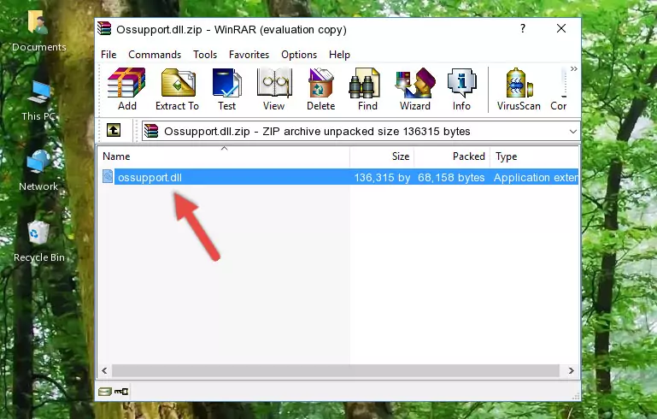This screenshot has height=419, width=657.
Task: Open Documents desktop icon
Action: 38,31
